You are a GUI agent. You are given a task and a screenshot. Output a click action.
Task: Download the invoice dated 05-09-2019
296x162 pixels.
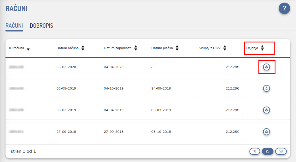tap(267, 88)
